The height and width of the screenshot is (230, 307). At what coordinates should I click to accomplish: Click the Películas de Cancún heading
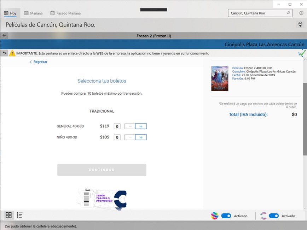tap(50, 25)
